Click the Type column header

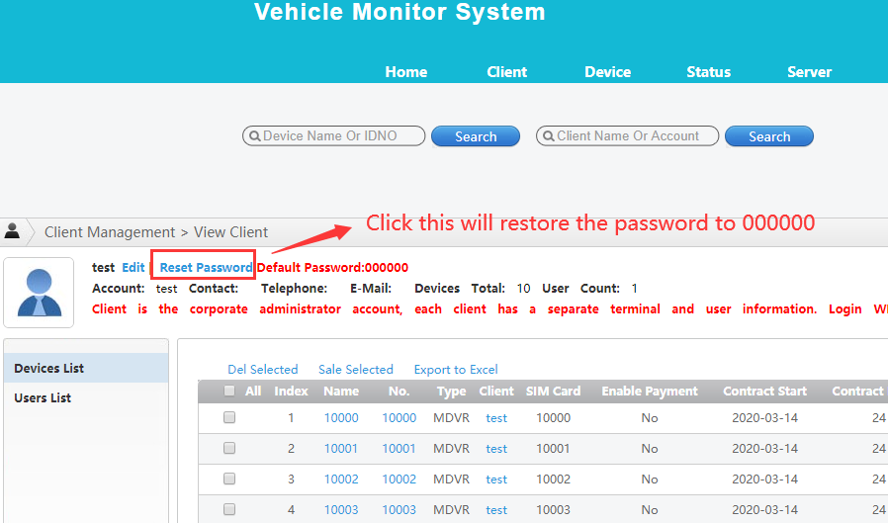(451, 392)
